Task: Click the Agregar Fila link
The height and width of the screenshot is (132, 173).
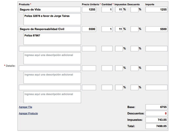Action: 25,107
